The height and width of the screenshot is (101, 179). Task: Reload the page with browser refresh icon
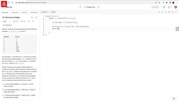pos(9,3)
